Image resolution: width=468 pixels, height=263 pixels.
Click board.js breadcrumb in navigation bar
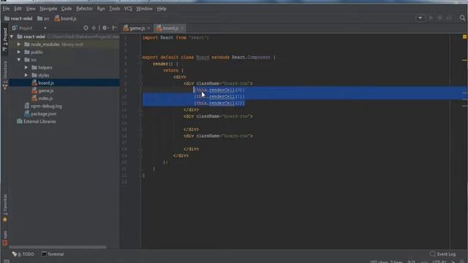point(66,18)
